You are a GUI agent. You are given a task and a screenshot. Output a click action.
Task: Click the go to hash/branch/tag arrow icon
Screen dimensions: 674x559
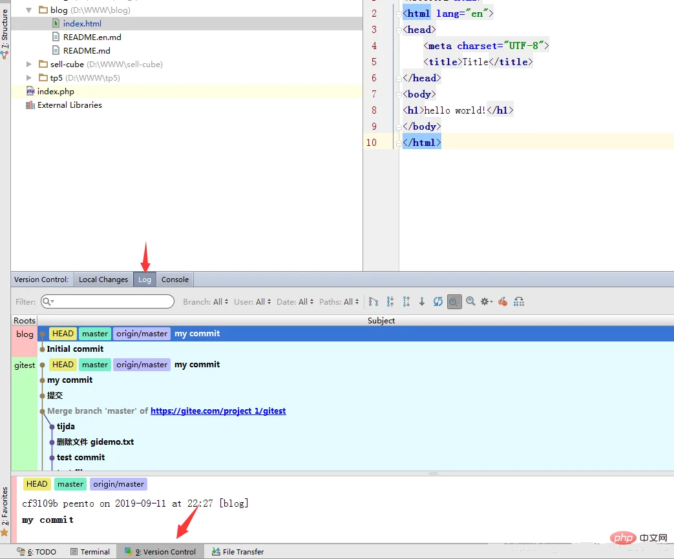pyautogui.click(x=422, y=301)
